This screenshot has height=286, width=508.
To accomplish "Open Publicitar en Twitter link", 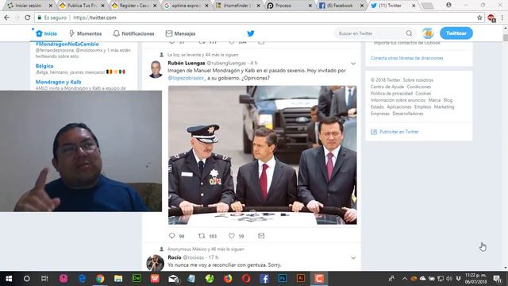I will tap(398, 132).
